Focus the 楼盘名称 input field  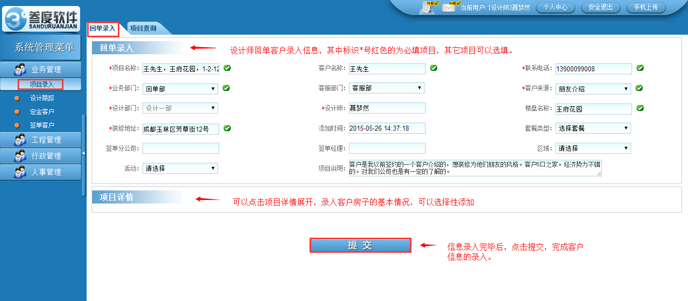tap(594, 109)
